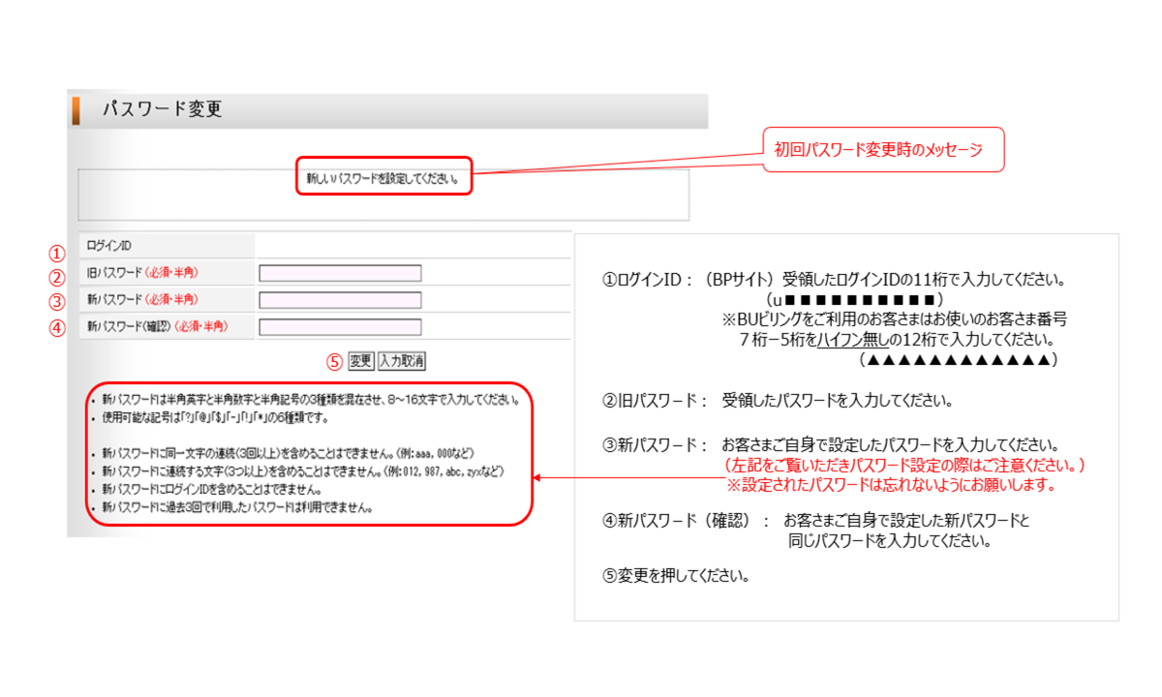This screenshot has height=697, width=1162.
Task: Click the 新パスワード (必須・半角) label
Action: [x=145, y=300]
